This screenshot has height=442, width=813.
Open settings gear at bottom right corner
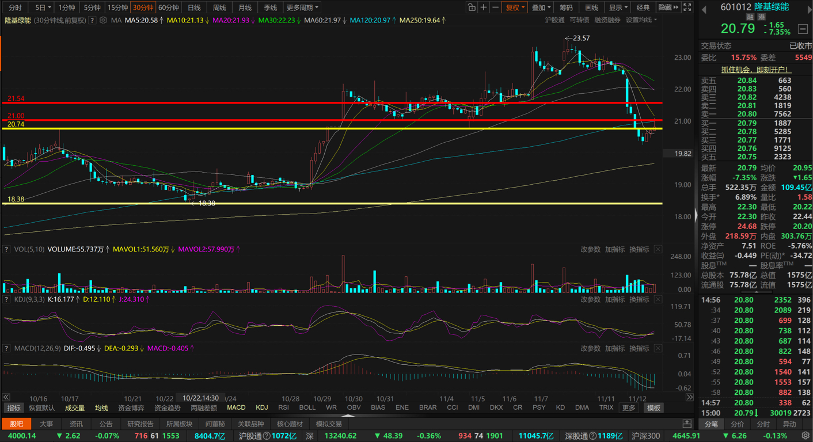click(806, 436)
